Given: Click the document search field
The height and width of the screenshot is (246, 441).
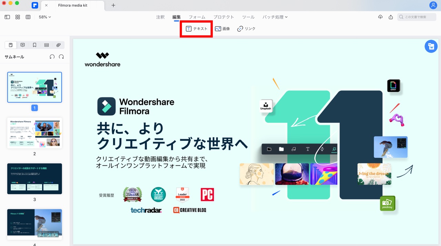Looking at the screenshot, I should tap(418, 17).
